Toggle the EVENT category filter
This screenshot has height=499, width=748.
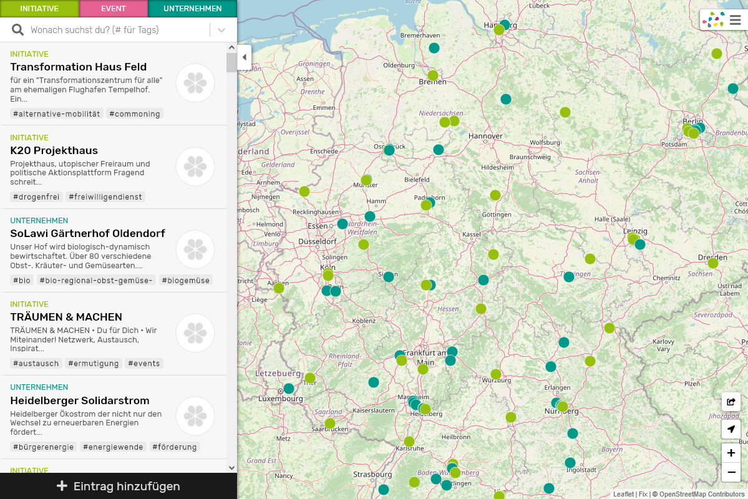114,9
